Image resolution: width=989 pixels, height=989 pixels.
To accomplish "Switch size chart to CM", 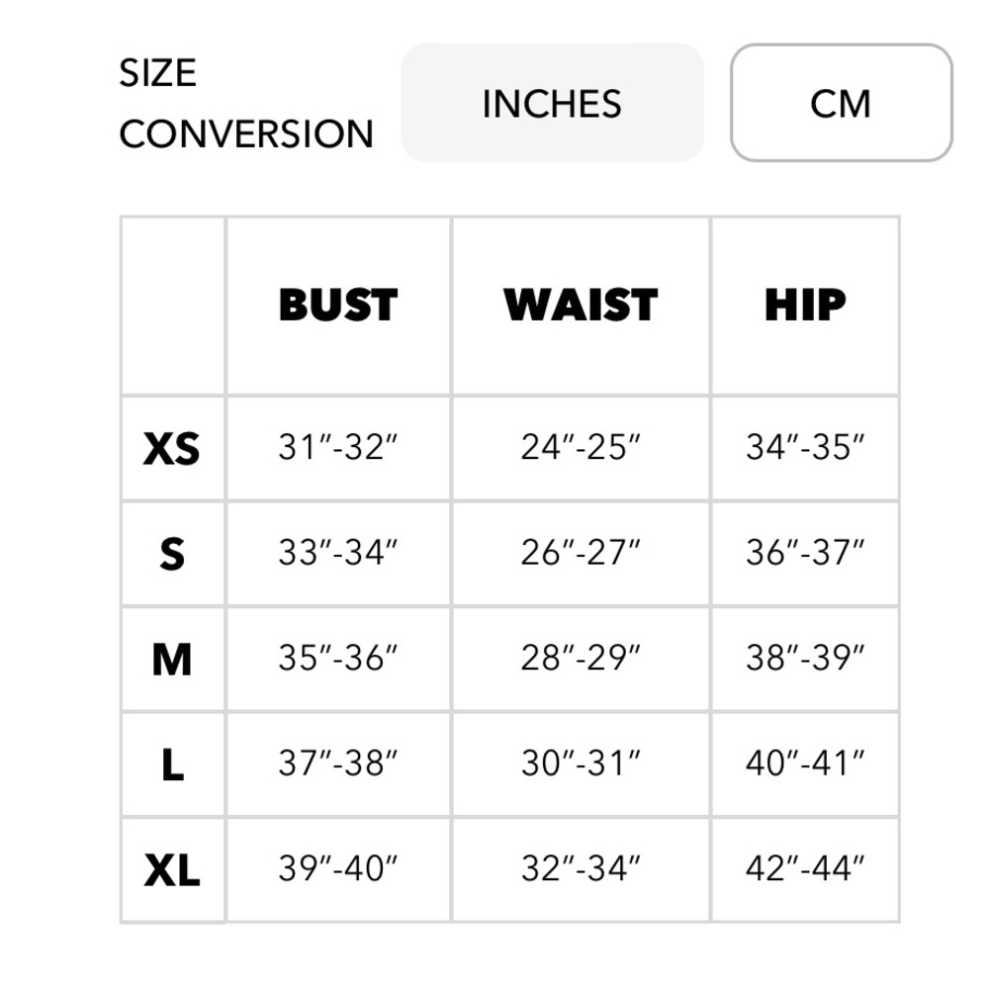I will click(x=841, y=103).
